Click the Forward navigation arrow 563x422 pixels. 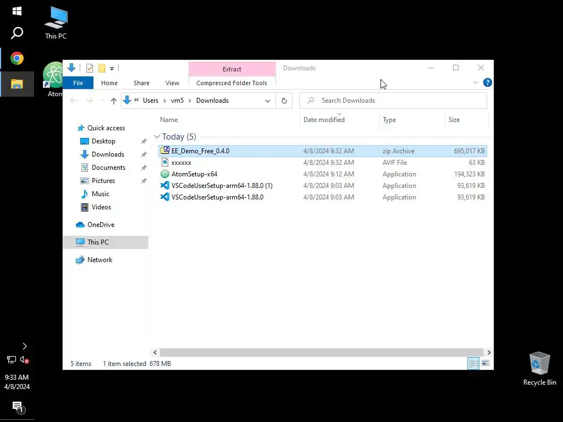pyautogui.click(x=90, y=101)
